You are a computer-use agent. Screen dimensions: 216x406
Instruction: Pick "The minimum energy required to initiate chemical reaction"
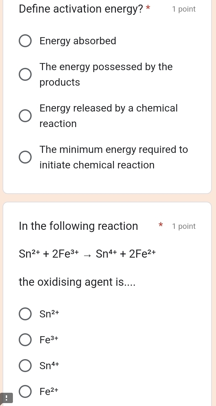pos(25,157)
